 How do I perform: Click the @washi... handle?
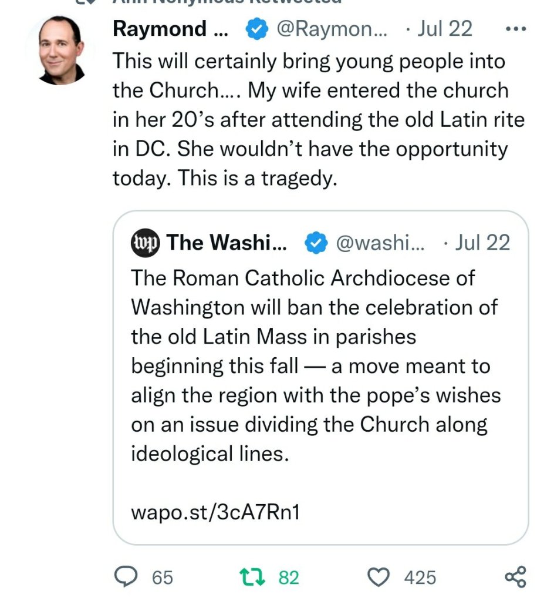click(x=381, y=242)
